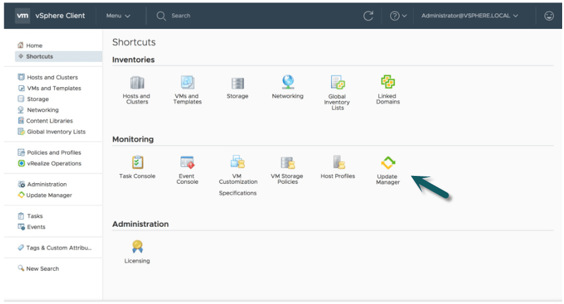Image resolution: width=564 pixels, height=304 pixels.
Task: Open the Task Console shortcut icon
Action: point(137,162)
